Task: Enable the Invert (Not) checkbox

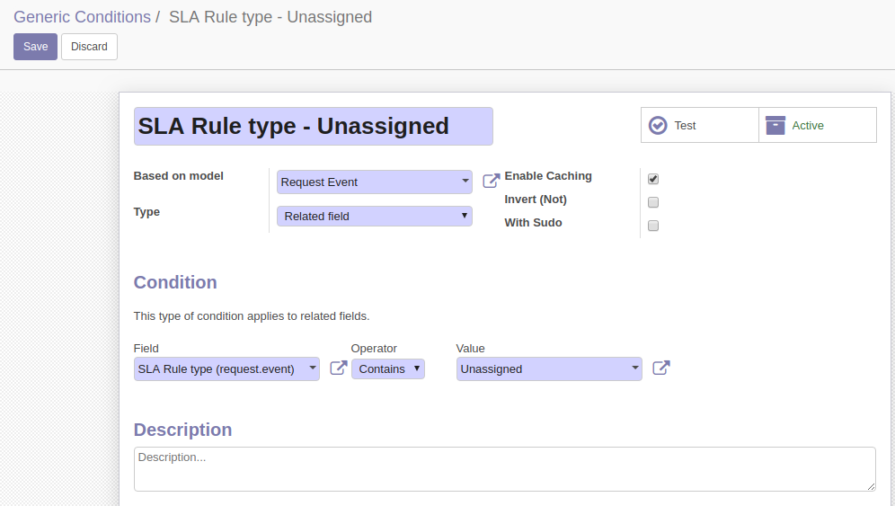Action: [x=653, y=202]
